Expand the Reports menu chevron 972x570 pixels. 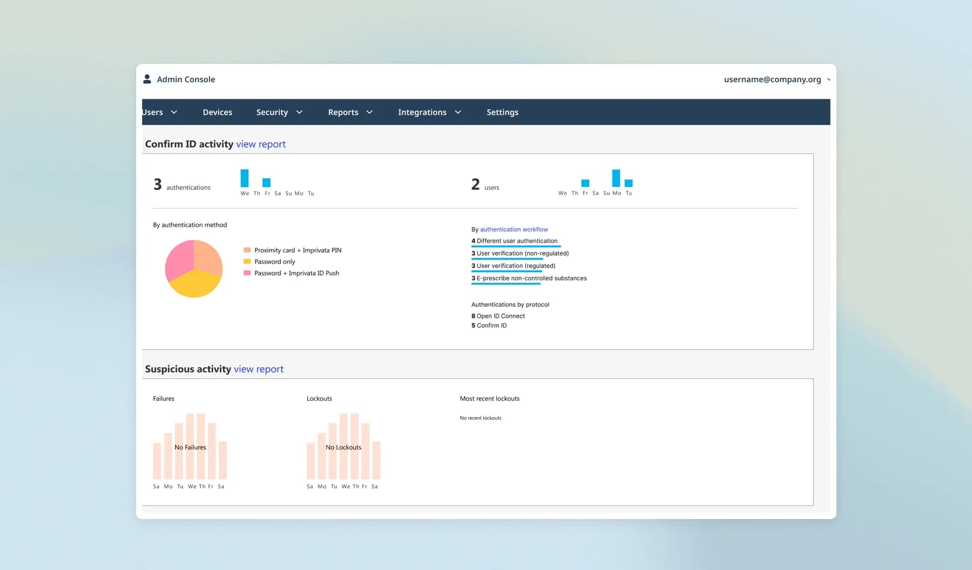click(x=369, y=112)
